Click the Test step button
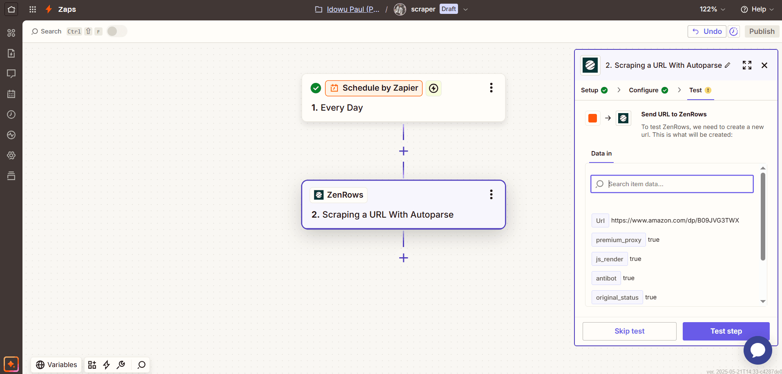782x374 pixels. coord(726,331)
